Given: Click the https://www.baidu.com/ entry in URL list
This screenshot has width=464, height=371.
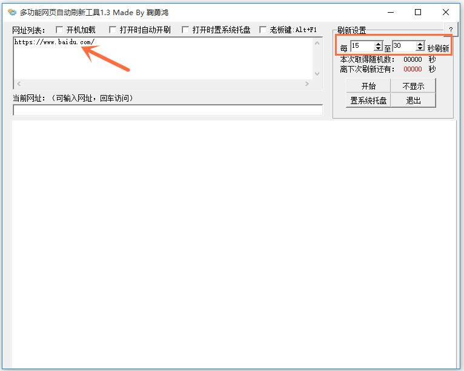Looking at the screenshot, I should (x=55, y=42).
